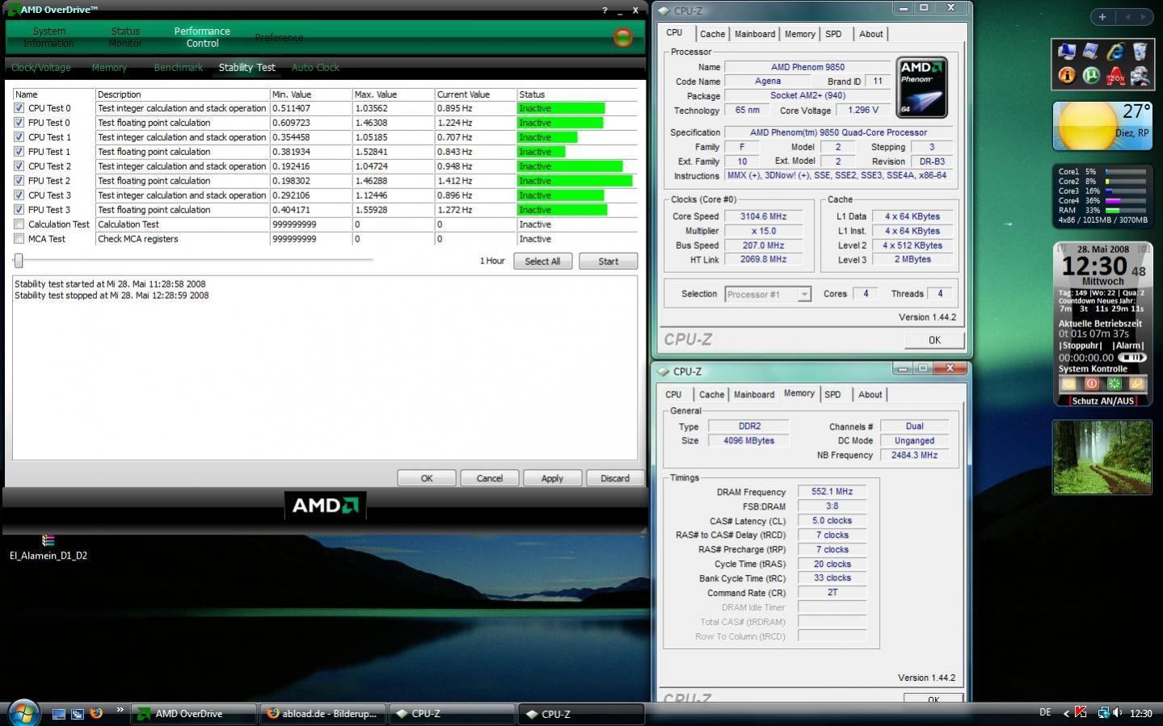Image resolution: width=1163 pixels, height=726 pixels.
Task: Check the MCA Test checkbox
Action: [19, 239]
